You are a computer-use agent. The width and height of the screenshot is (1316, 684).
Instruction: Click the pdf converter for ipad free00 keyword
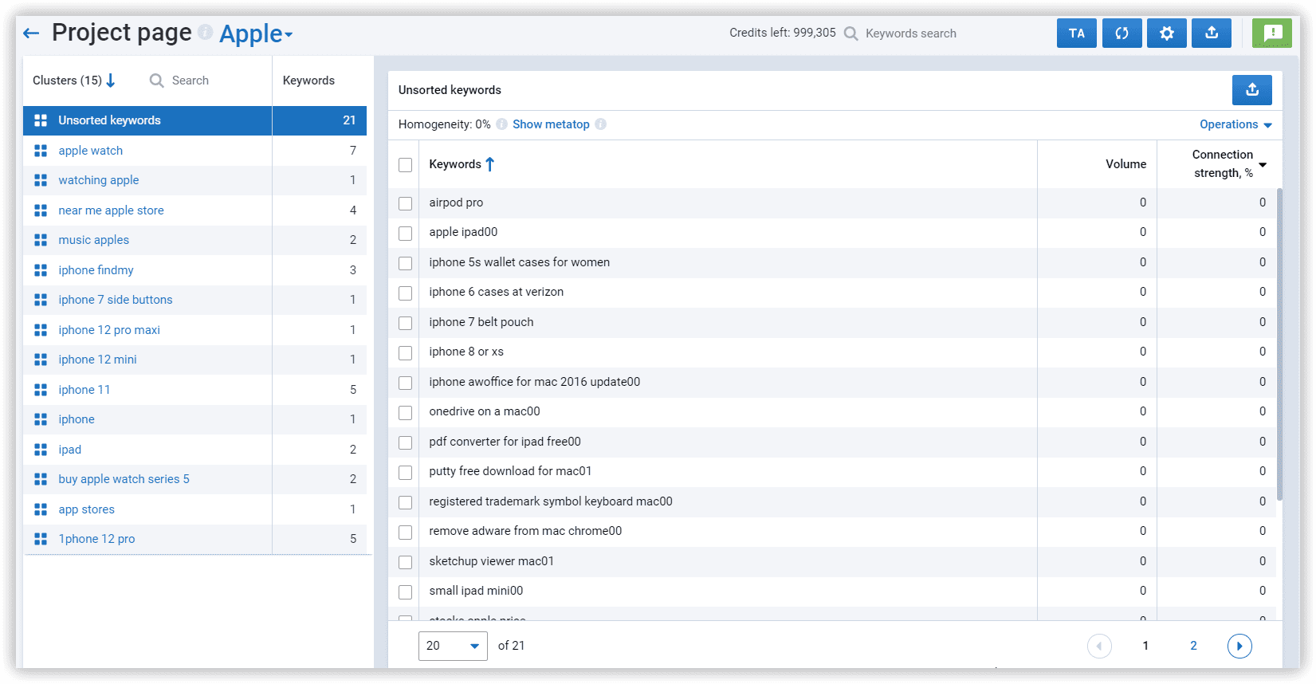coord(505,442)
